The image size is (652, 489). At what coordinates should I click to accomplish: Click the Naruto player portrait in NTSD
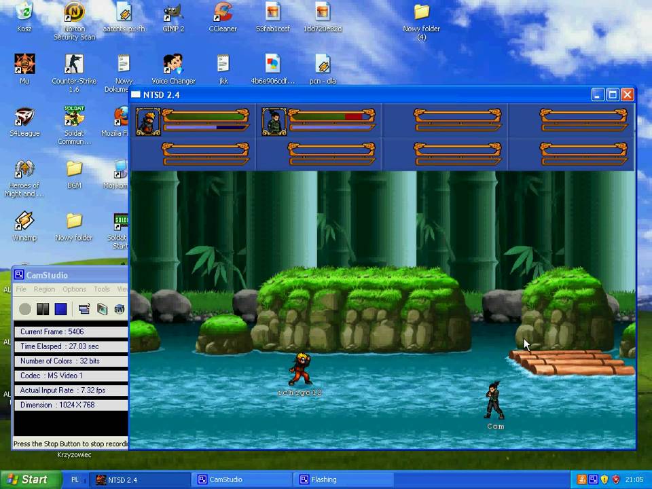[x=149, y=122]
